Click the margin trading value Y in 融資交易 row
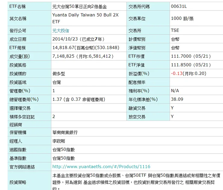 click(x=172, y=108)
